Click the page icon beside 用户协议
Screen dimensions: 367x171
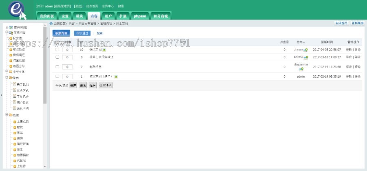coord(15,102)
